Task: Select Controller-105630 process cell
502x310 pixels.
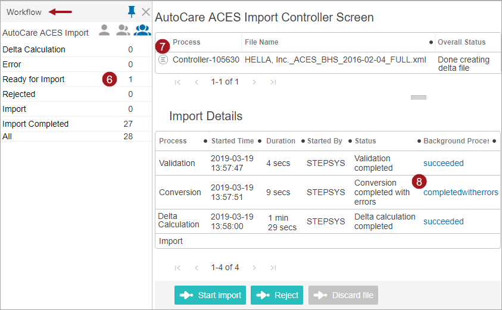Action: 206,60
